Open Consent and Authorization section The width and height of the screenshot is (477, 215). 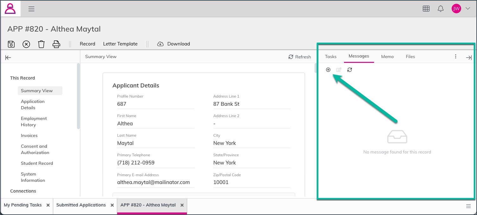[x=35, y=149]
